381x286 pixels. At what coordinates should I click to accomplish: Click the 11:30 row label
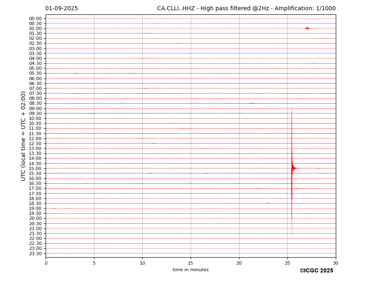35,134
